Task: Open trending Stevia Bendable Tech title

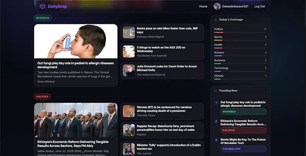Action: pos(243,141)
